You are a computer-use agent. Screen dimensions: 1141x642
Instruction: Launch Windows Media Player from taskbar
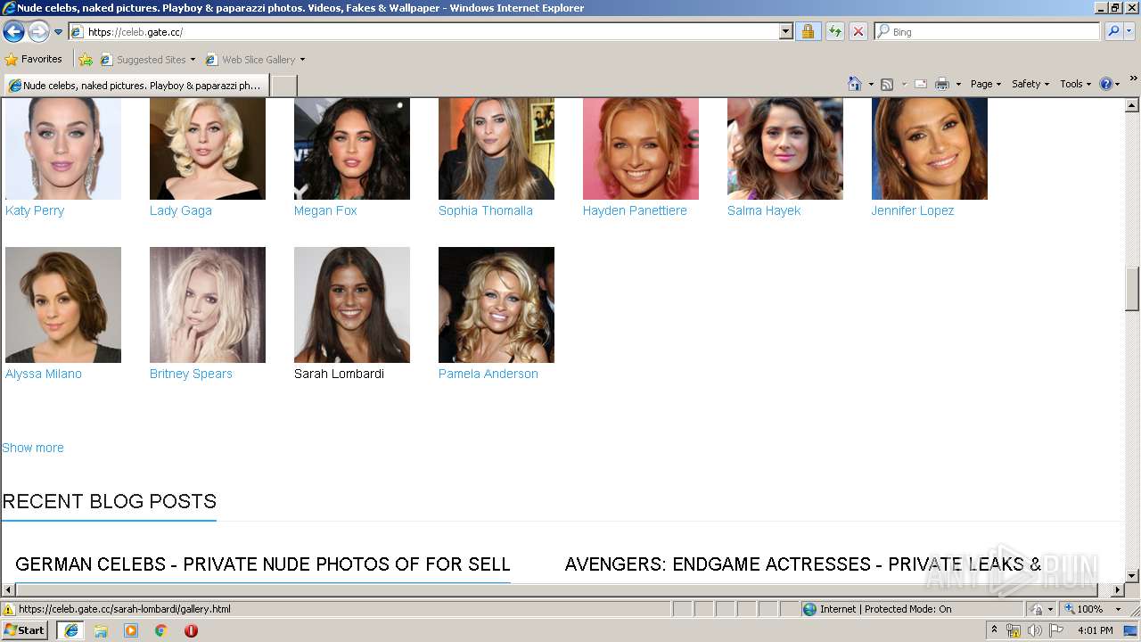click(x=131, y=630)
